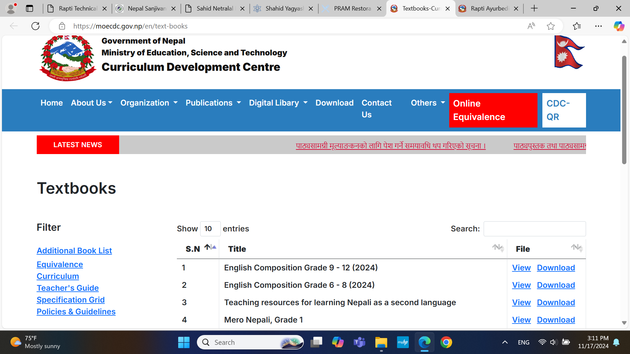Open the Download menu item

[334, 103]
